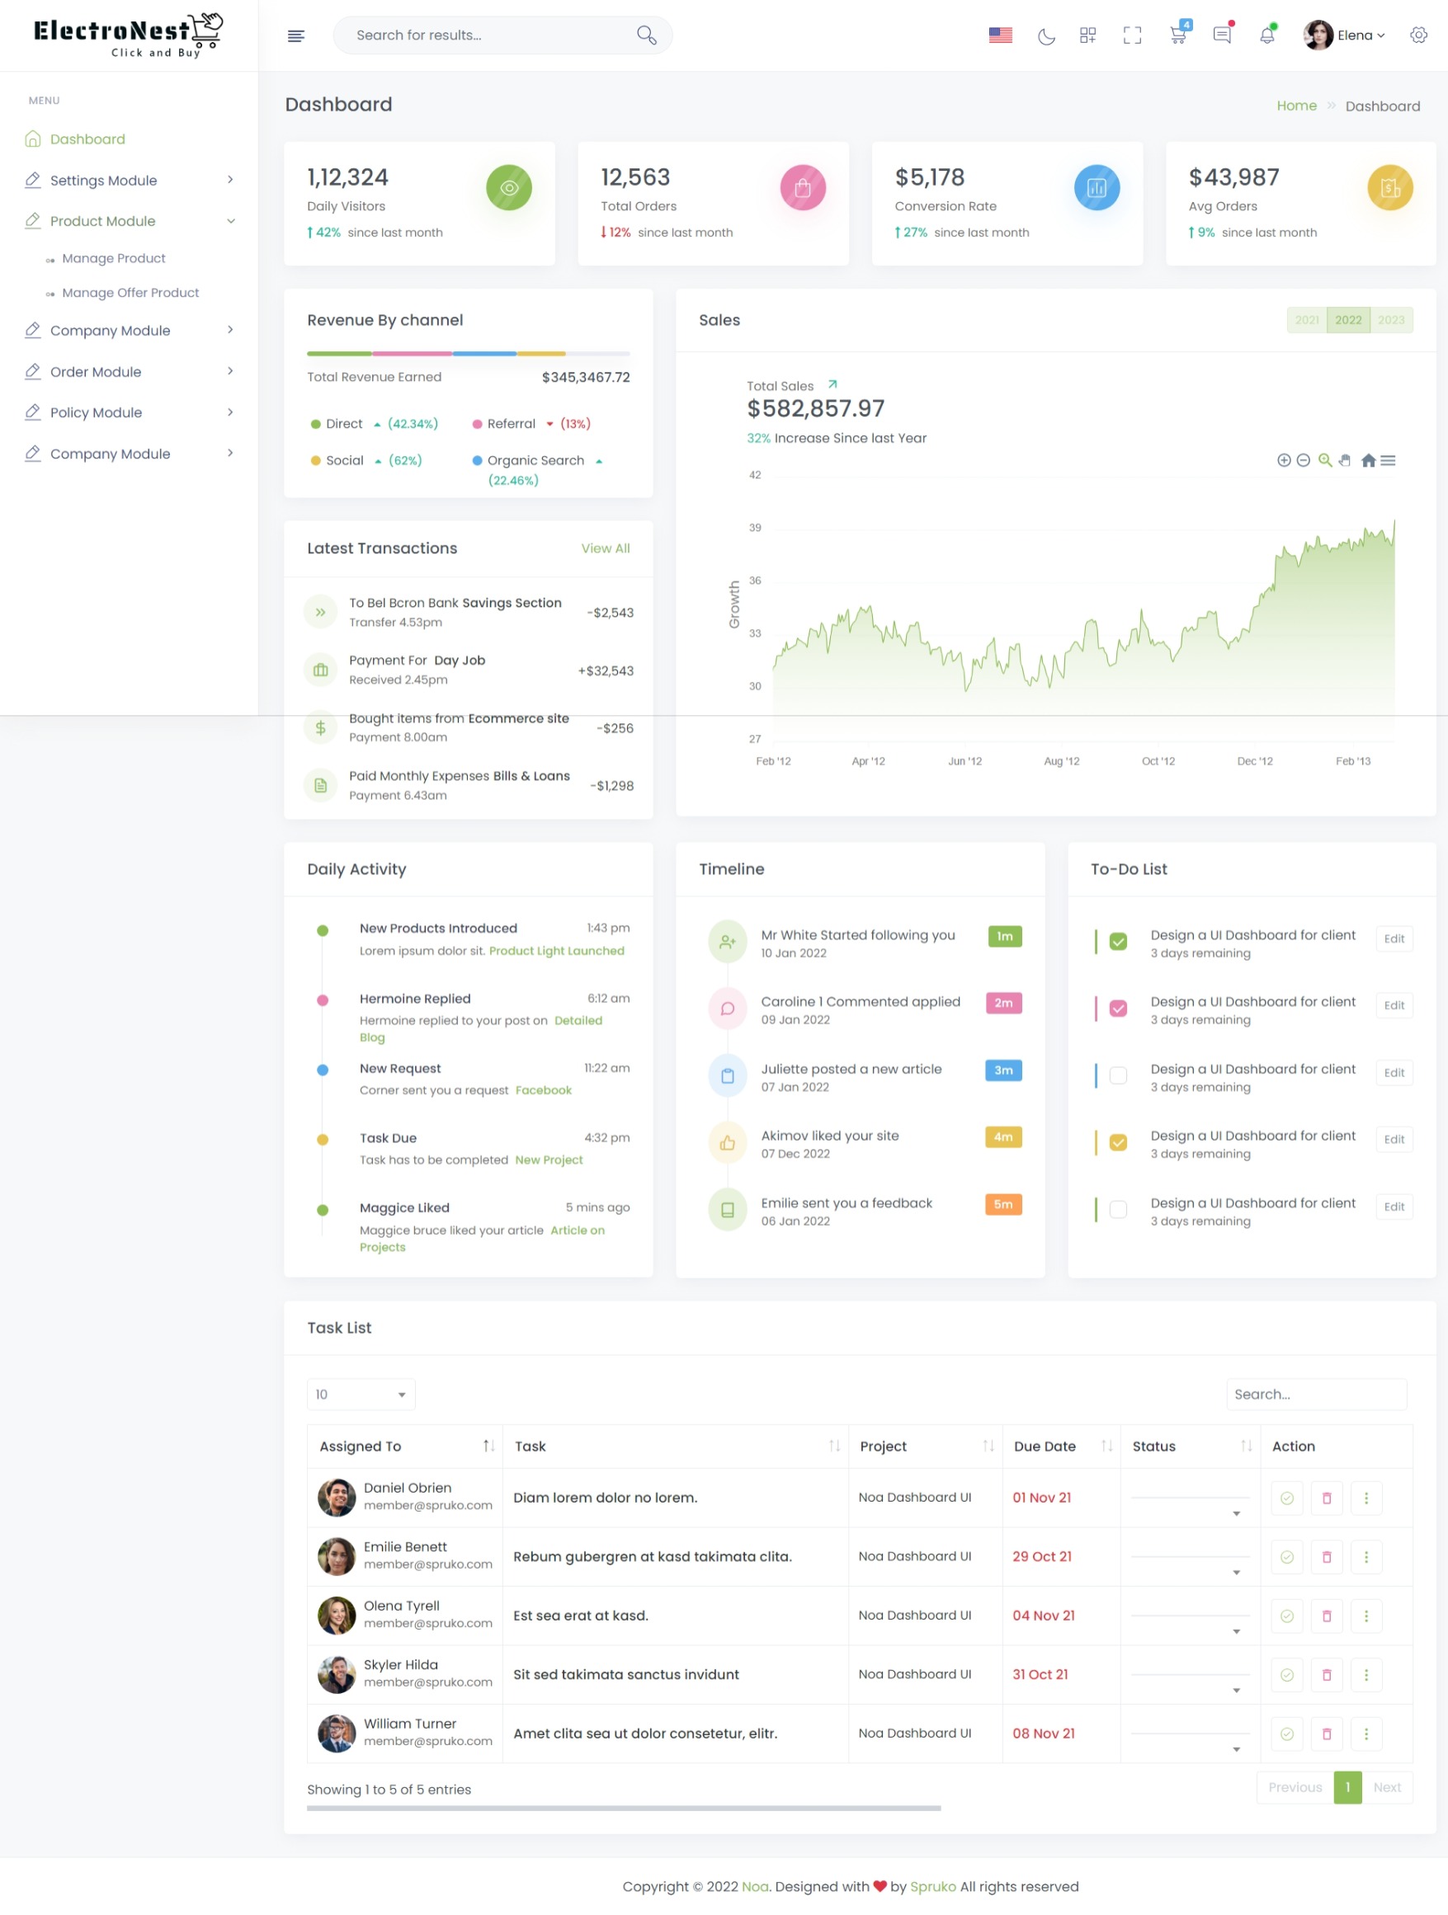
Task: Open Manage Offer Product menu item
Action: pyautogui.click(x=130, y=293)
